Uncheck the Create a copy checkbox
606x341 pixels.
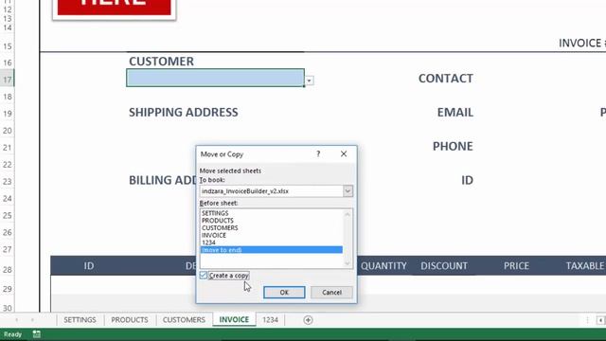(204, 276)
